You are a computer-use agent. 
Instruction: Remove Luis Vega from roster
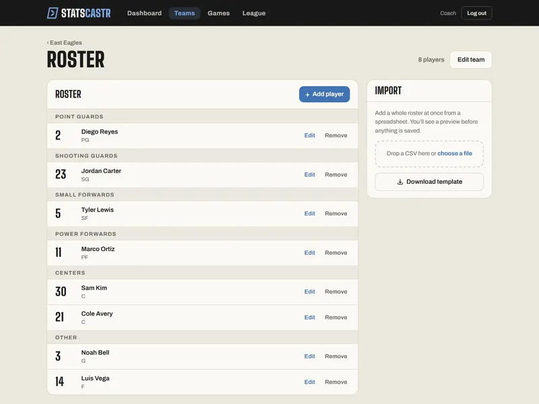click(x=336, y=382)
